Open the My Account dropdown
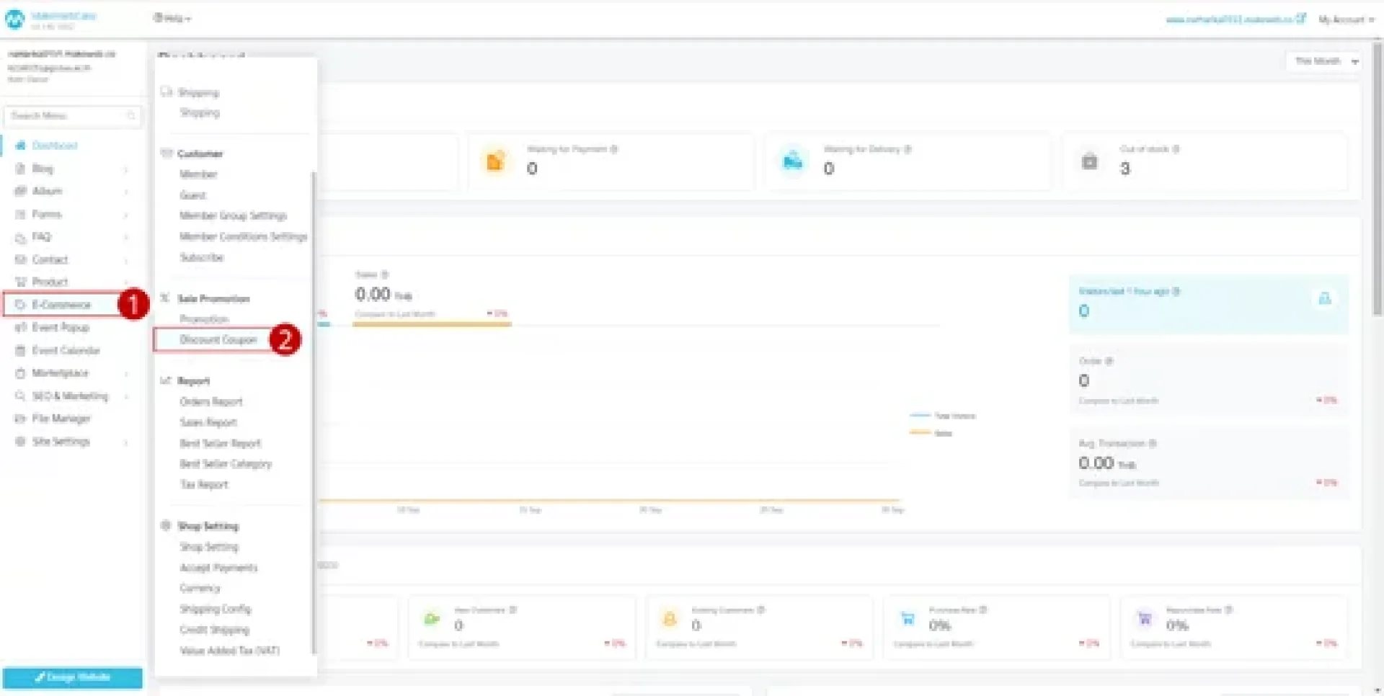 coord(1345,19)
